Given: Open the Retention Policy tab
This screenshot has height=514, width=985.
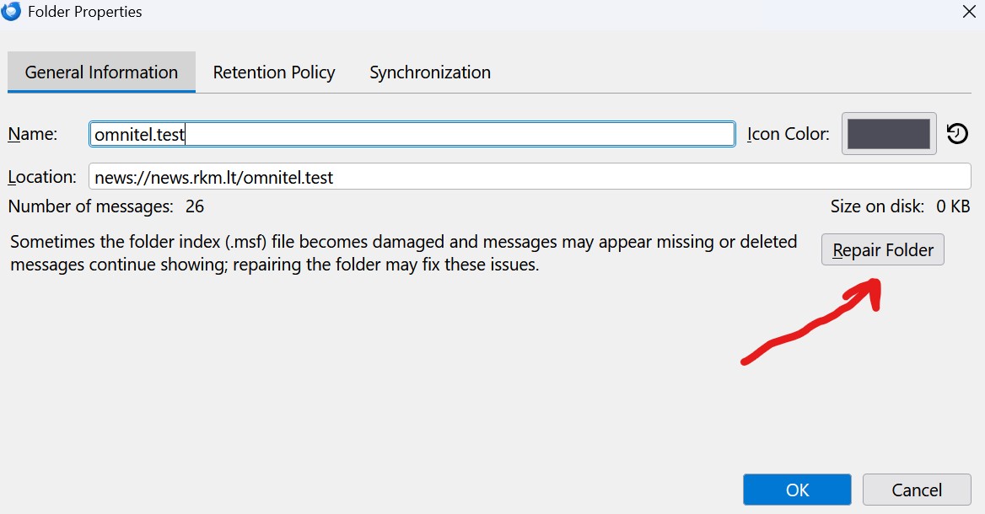Looking at the screenshot, I should click(x=274, y=72).
